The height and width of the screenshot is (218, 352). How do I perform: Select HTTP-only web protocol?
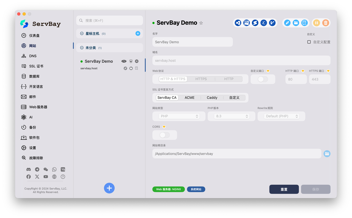tap(229, 79)
